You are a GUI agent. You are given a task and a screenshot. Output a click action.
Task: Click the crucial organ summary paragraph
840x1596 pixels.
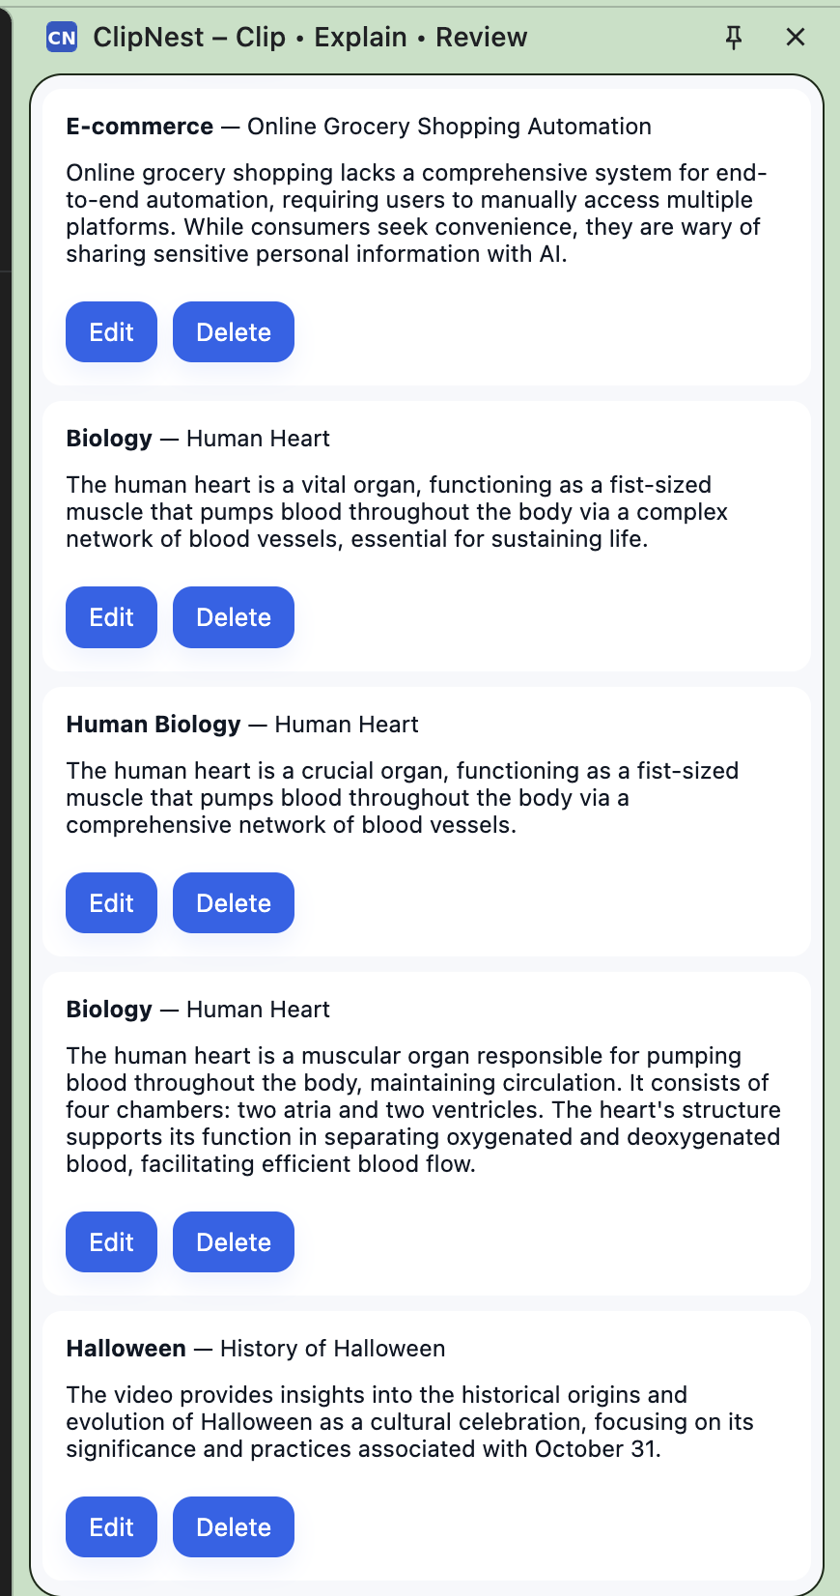(403, 798)
